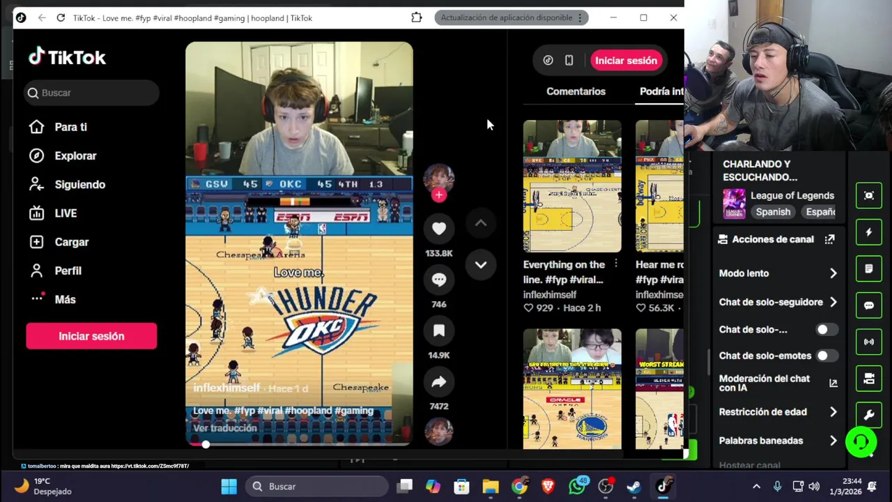This screenshot has width=892, height=502.
Task: Like the video with the heart icon
Action: [439, 229]
